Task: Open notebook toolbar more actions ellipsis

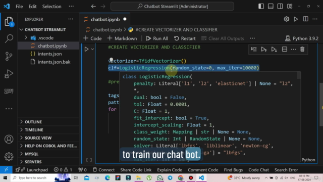Action: coord(252,38)
